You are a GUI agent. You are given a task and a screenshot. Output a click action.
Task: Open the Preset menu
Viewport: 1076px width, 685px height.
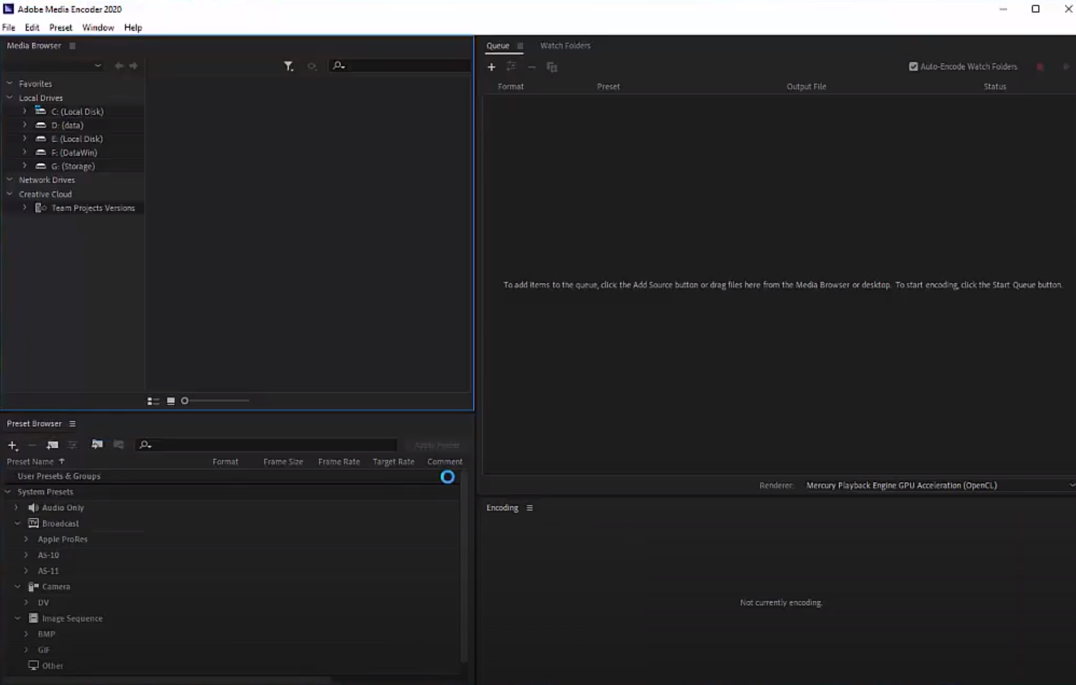61,27
